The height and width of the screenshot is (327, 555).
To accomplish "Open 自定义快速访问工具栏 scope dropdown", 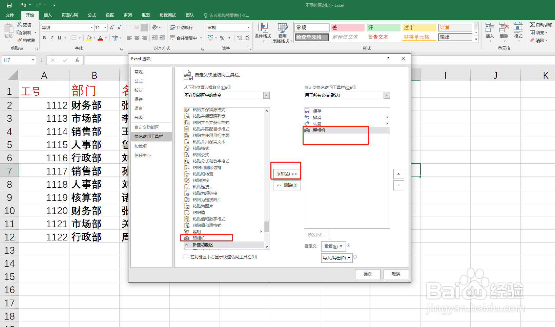I will point(387,95).
